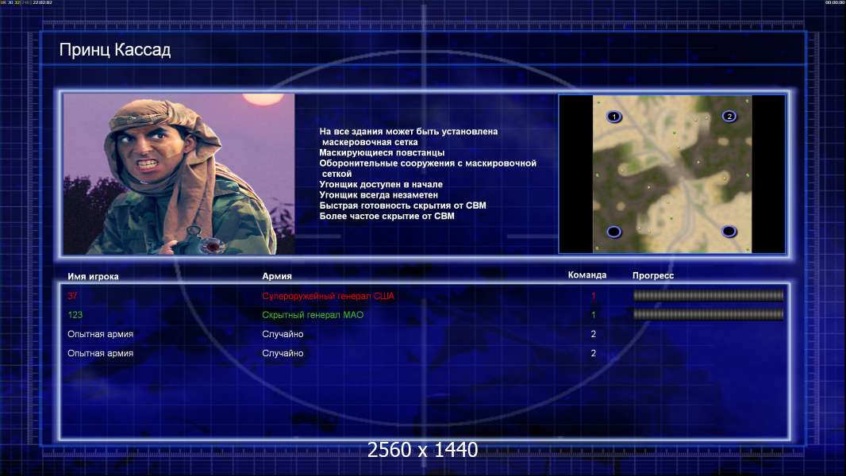Click 'Супероружейный генерал США' army entry
The width and height of the screenshot is (846, 476).
point(328,296)
